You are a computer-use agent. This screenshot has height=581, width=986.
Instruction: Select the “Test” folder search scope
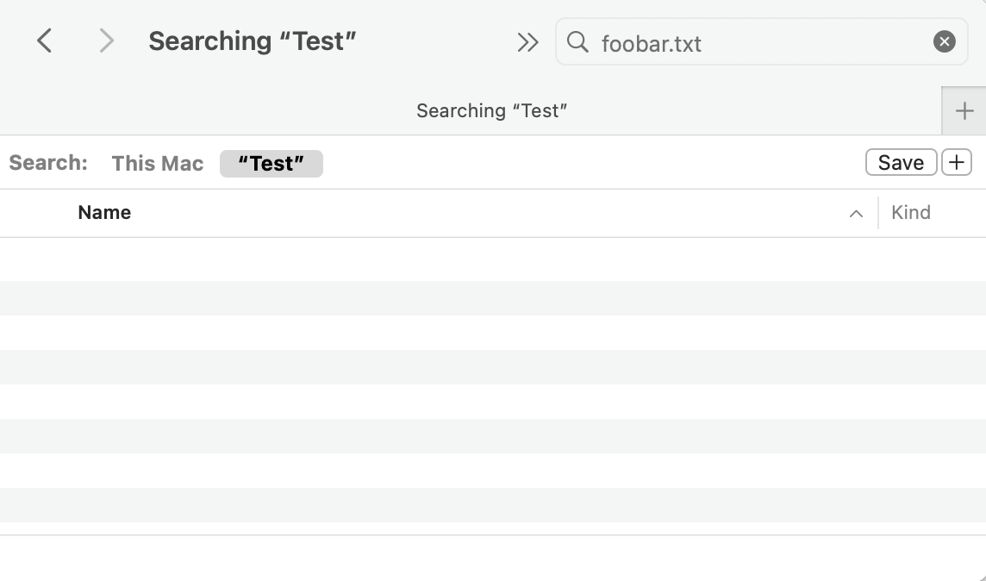(271, 163)
